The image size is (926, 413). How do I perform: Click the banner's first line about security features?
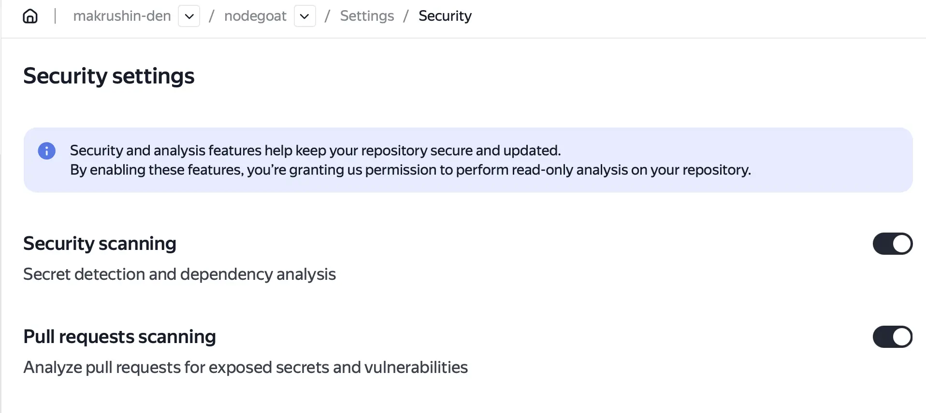pyautogui.click(x=315, y=151)
